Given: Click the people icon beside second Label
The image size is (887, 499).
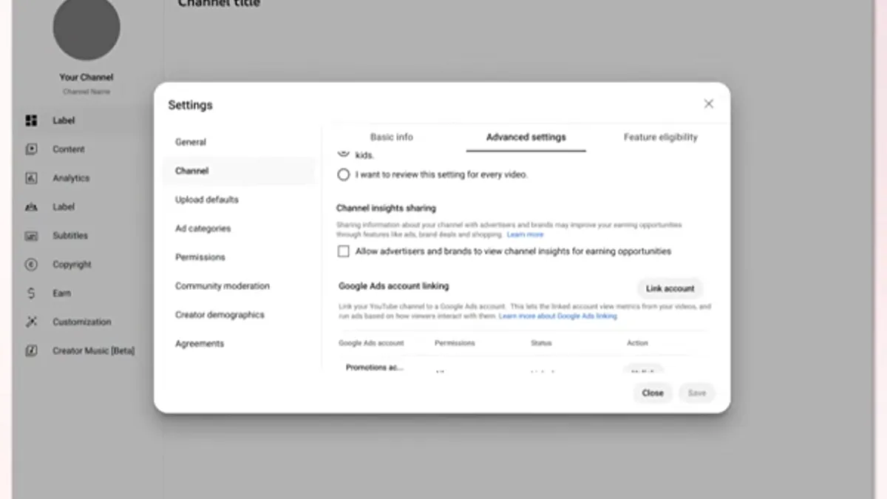Looking at the screenshot, I should pos(31,207).
